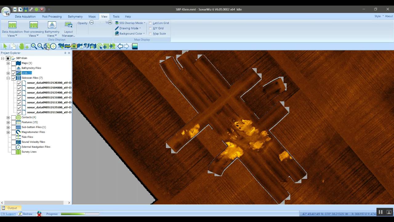Open the Background Color dropdown

pyautogui.click(x=130, y=33)
